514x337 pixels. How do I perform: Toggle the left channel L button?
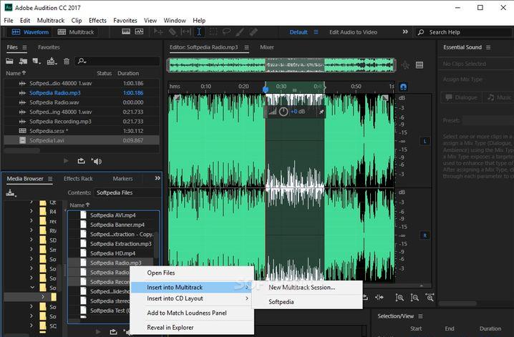[x=425, y=142]
